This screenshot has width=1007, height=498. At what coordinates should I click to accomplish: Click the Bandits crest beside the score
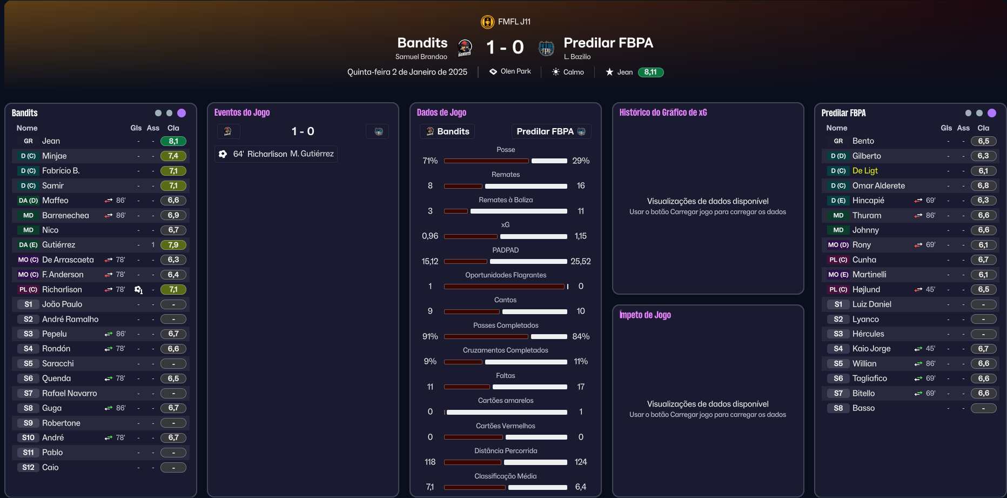click(465, 48)
